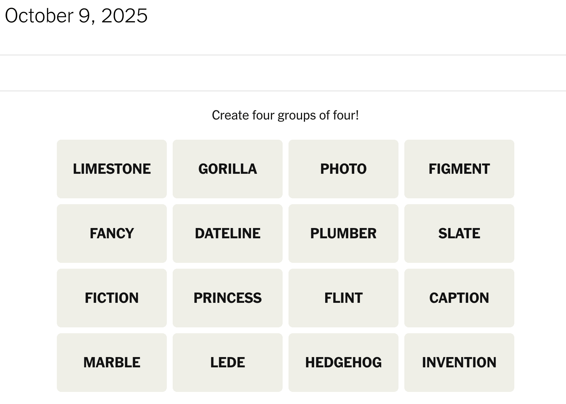Choose the FICTION tile

[112, 298]
